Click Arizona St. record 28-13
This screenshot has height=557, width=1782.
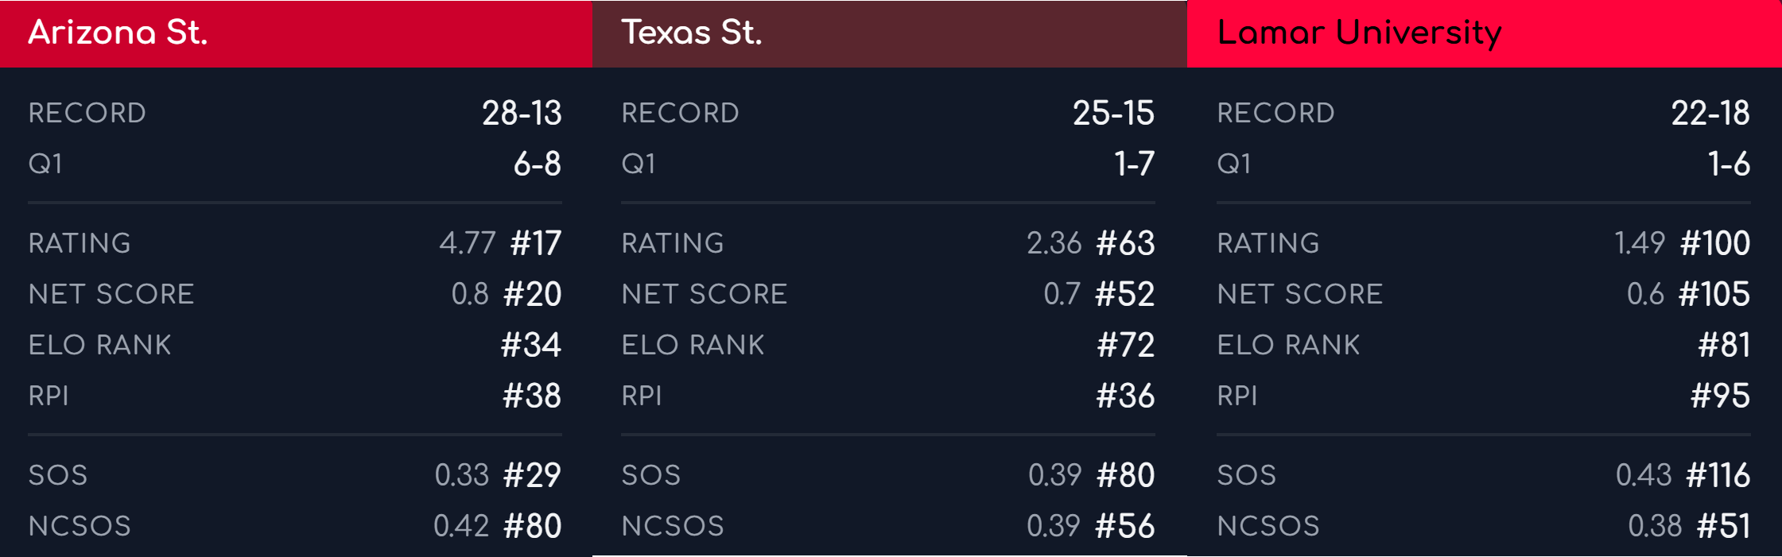[522, 113]
